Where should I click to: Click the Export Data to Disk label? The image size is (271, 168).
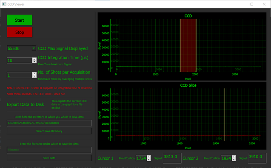click(x=26, y=104)
